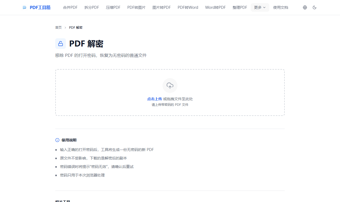Go back to 首页 via breadcrumb

pos(58,28)
